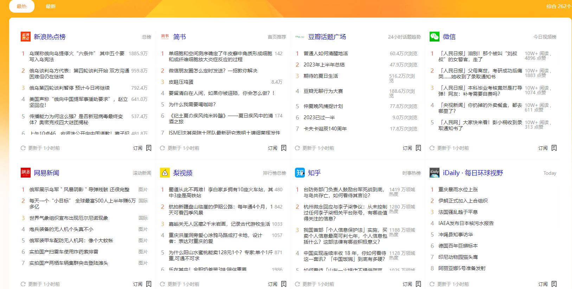Select 今日视频榜 in 微信 card
The height and width of the screenshot is (289, 572).
(545, 37)
